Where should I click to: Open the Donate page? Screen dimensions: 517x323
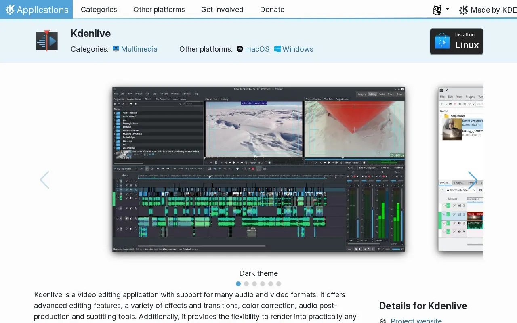coord(272,10)
